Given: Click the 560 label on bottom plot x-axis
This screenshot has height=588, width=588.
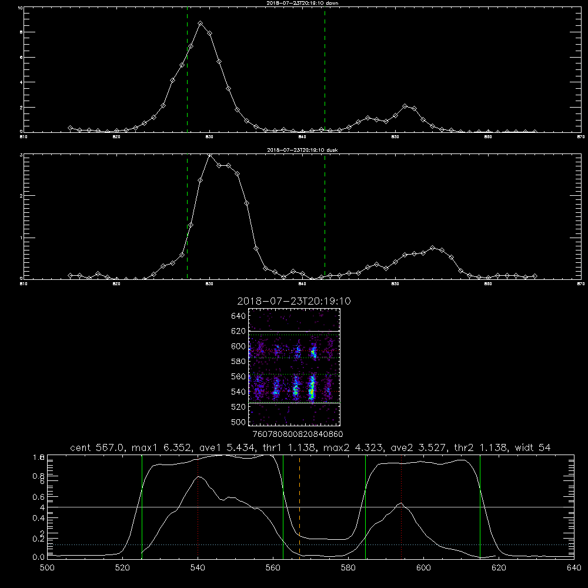Looking at the screenshot, I should 273,568.
